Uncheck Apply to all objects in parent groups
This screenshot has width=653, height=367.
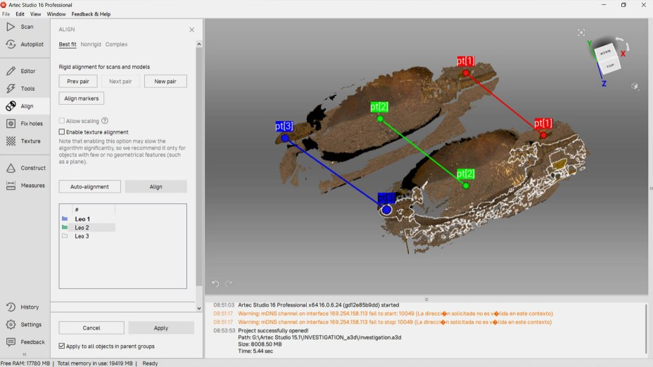coord(62,346)
